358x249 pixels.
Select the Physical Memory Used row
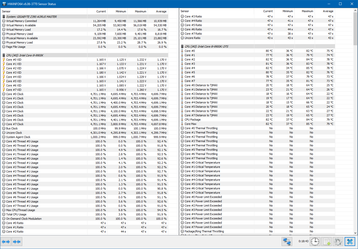(x=85, y=34)
